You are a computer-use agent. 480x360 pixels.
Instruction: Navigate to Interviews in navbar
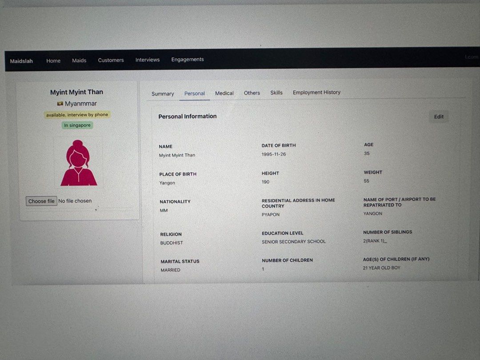click(148, 60)
